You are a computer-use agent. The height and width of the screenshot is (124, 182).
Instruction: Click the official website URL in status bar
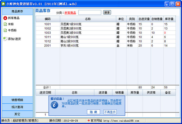[x=121, y=121]
